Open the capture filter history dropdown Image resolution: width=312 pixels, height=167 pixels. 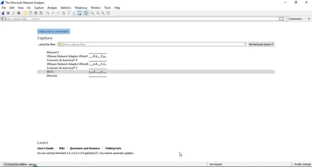click(245, 44)
